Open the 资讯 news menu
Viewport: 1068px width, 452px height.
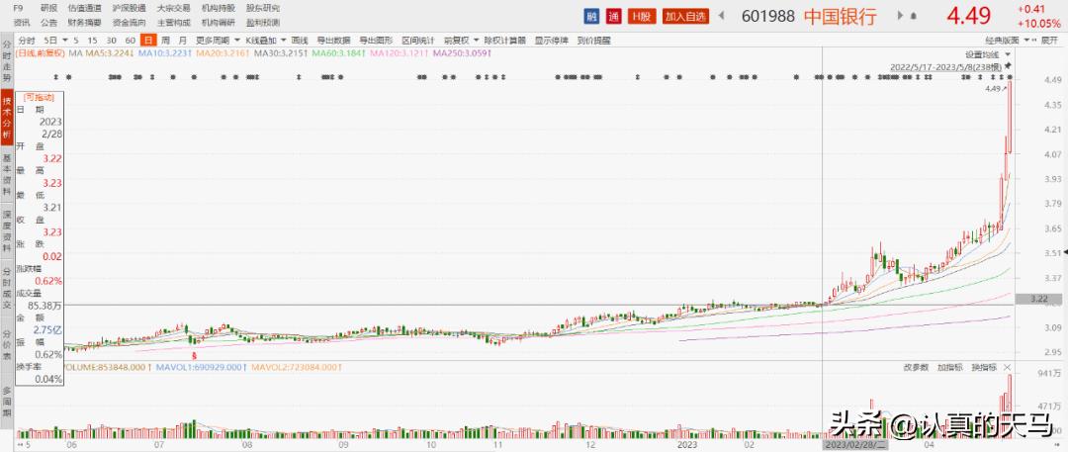pyautogui.click(x=21, y=23)
